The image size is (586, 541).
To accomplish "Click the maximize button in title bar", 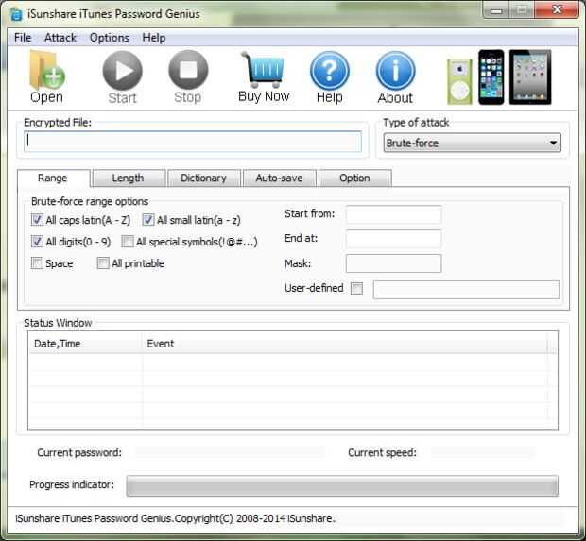I will tap(522, 10).
